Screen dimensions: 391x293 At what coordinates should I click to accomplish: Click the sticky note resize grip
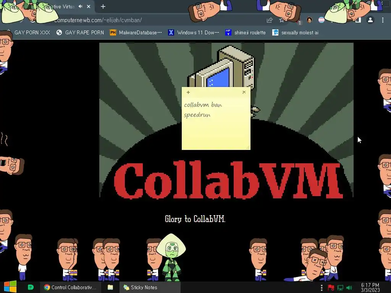coord(248,148)
